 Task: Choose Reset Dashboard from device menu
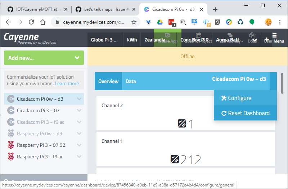tap(245, 113)
